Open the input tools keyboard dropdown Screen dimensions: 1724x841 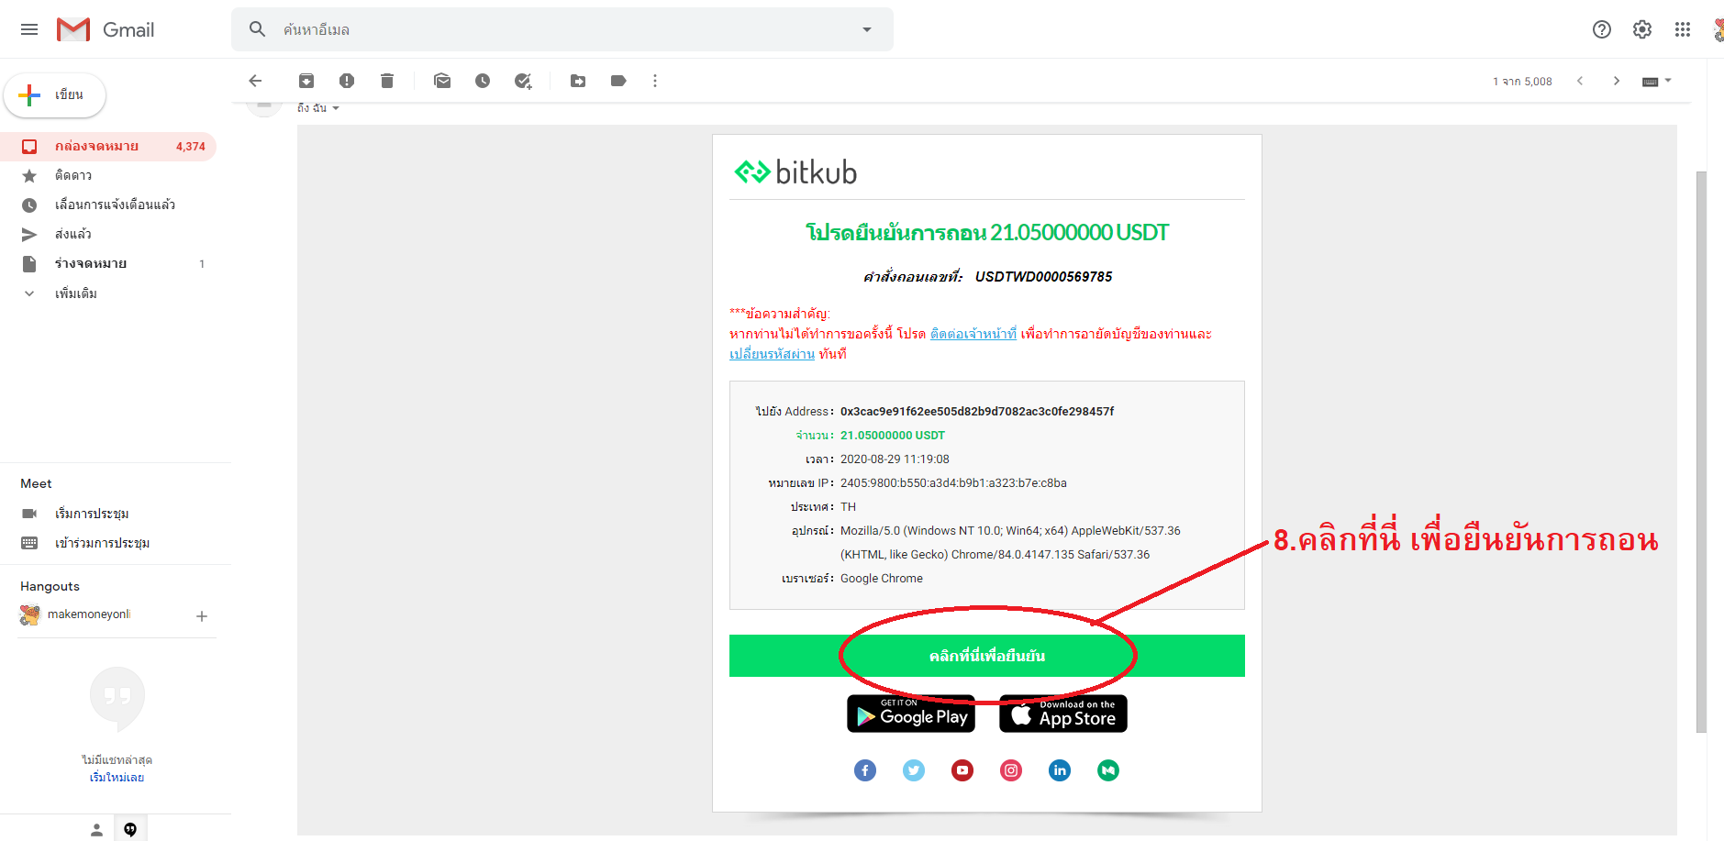click(x=1657, y=81)
